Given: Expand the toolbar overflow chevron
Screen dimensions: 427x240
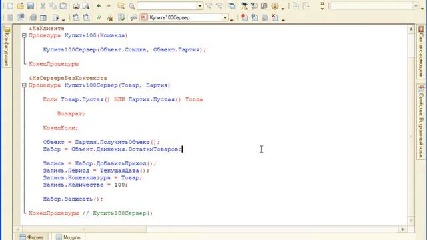Looking at the screenshot, I should [322, 6].
